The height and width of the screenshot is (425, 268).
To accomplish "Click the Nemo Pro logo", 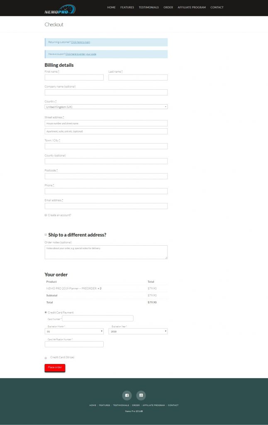I will point(60,9).
